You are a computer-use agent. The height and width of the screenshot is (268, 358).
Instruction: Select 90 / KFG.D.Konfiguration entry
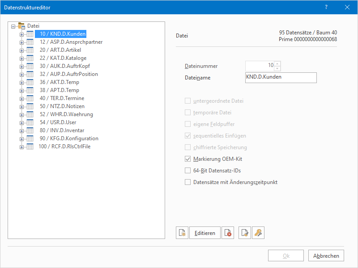(x=68, y=138)
